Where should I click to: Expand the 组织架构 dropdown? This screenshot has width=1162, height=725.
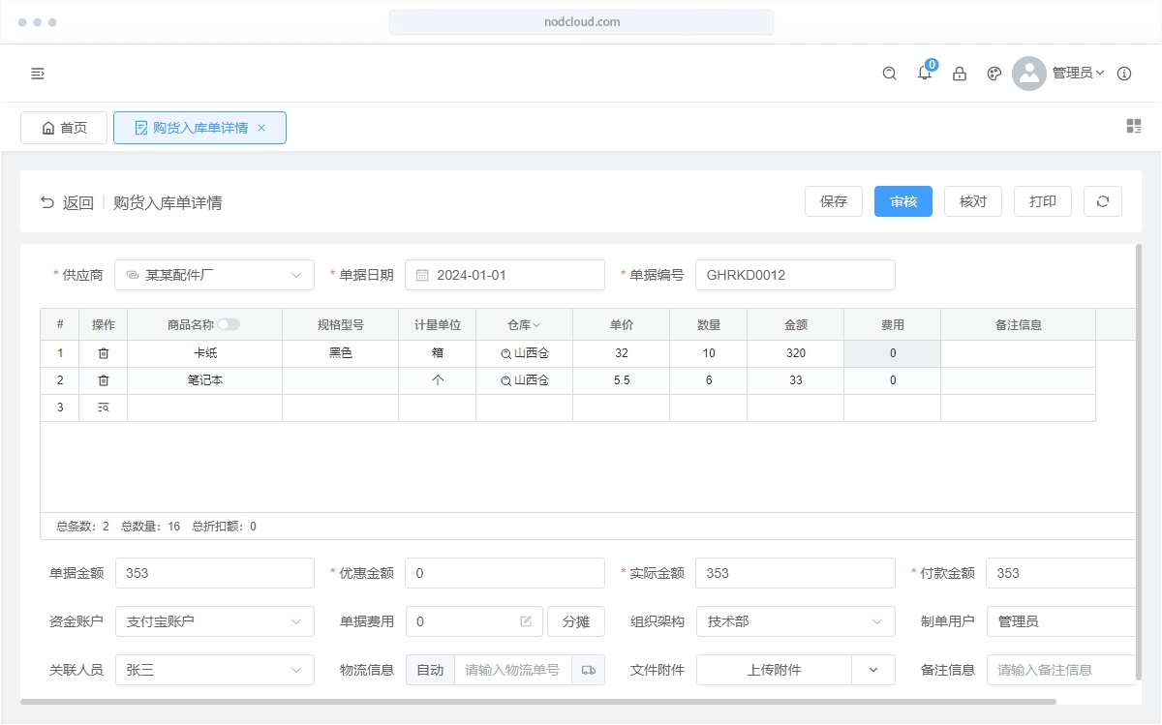coord(876,621)
